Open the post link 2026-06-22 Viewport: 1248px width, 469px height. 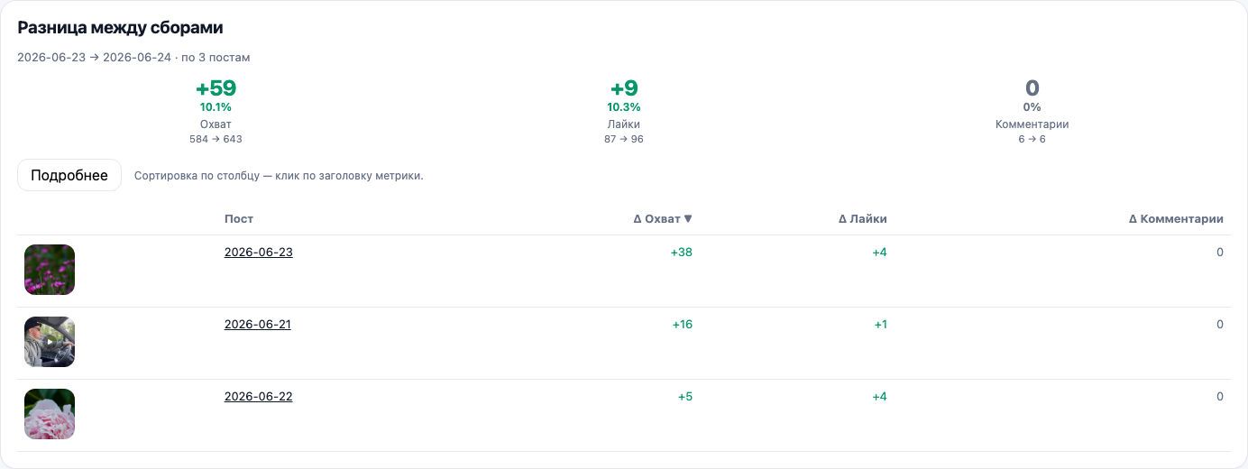pos(259,396)
